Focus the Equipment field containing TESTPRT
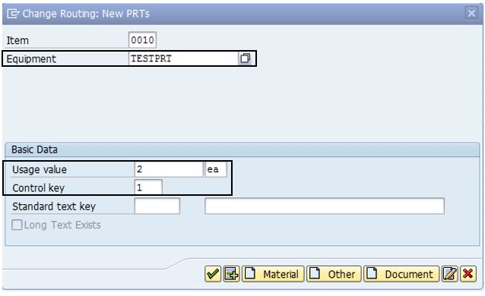 [x=183, y=58]
